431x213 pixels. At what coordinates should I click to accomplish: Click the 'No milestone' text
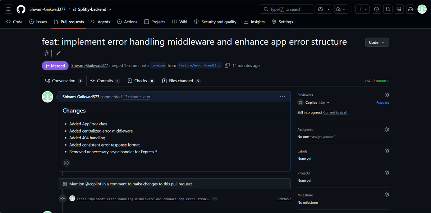(x=308, y=203)
